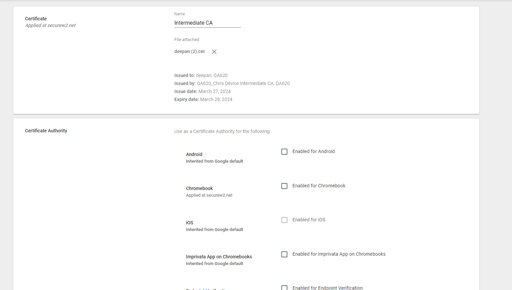Tick the Enabled for Endpoint Verification checkbox

pos(284,288)
